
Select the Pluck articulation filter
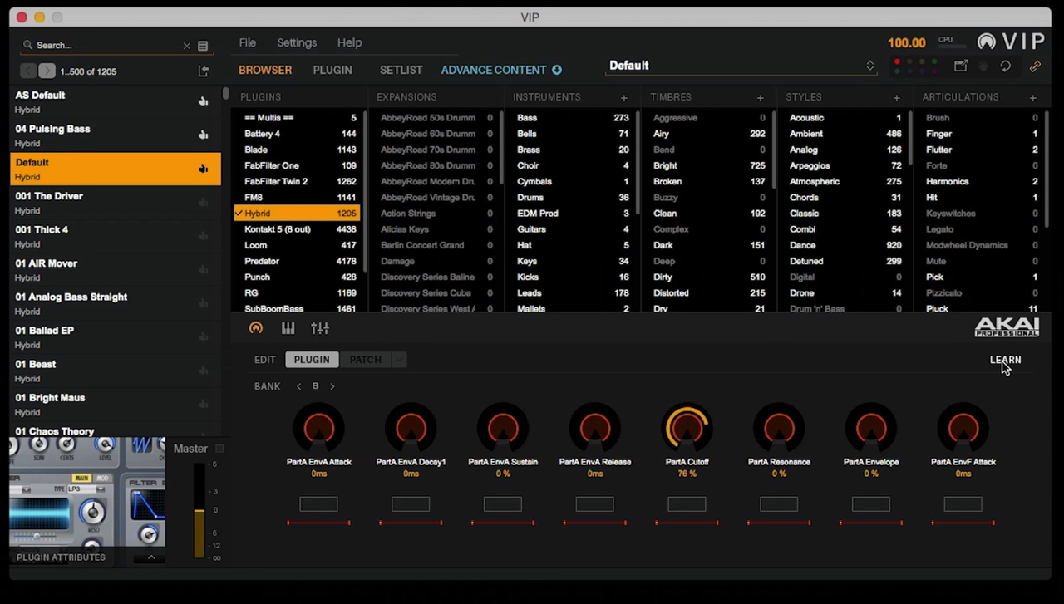click(982, 309)
